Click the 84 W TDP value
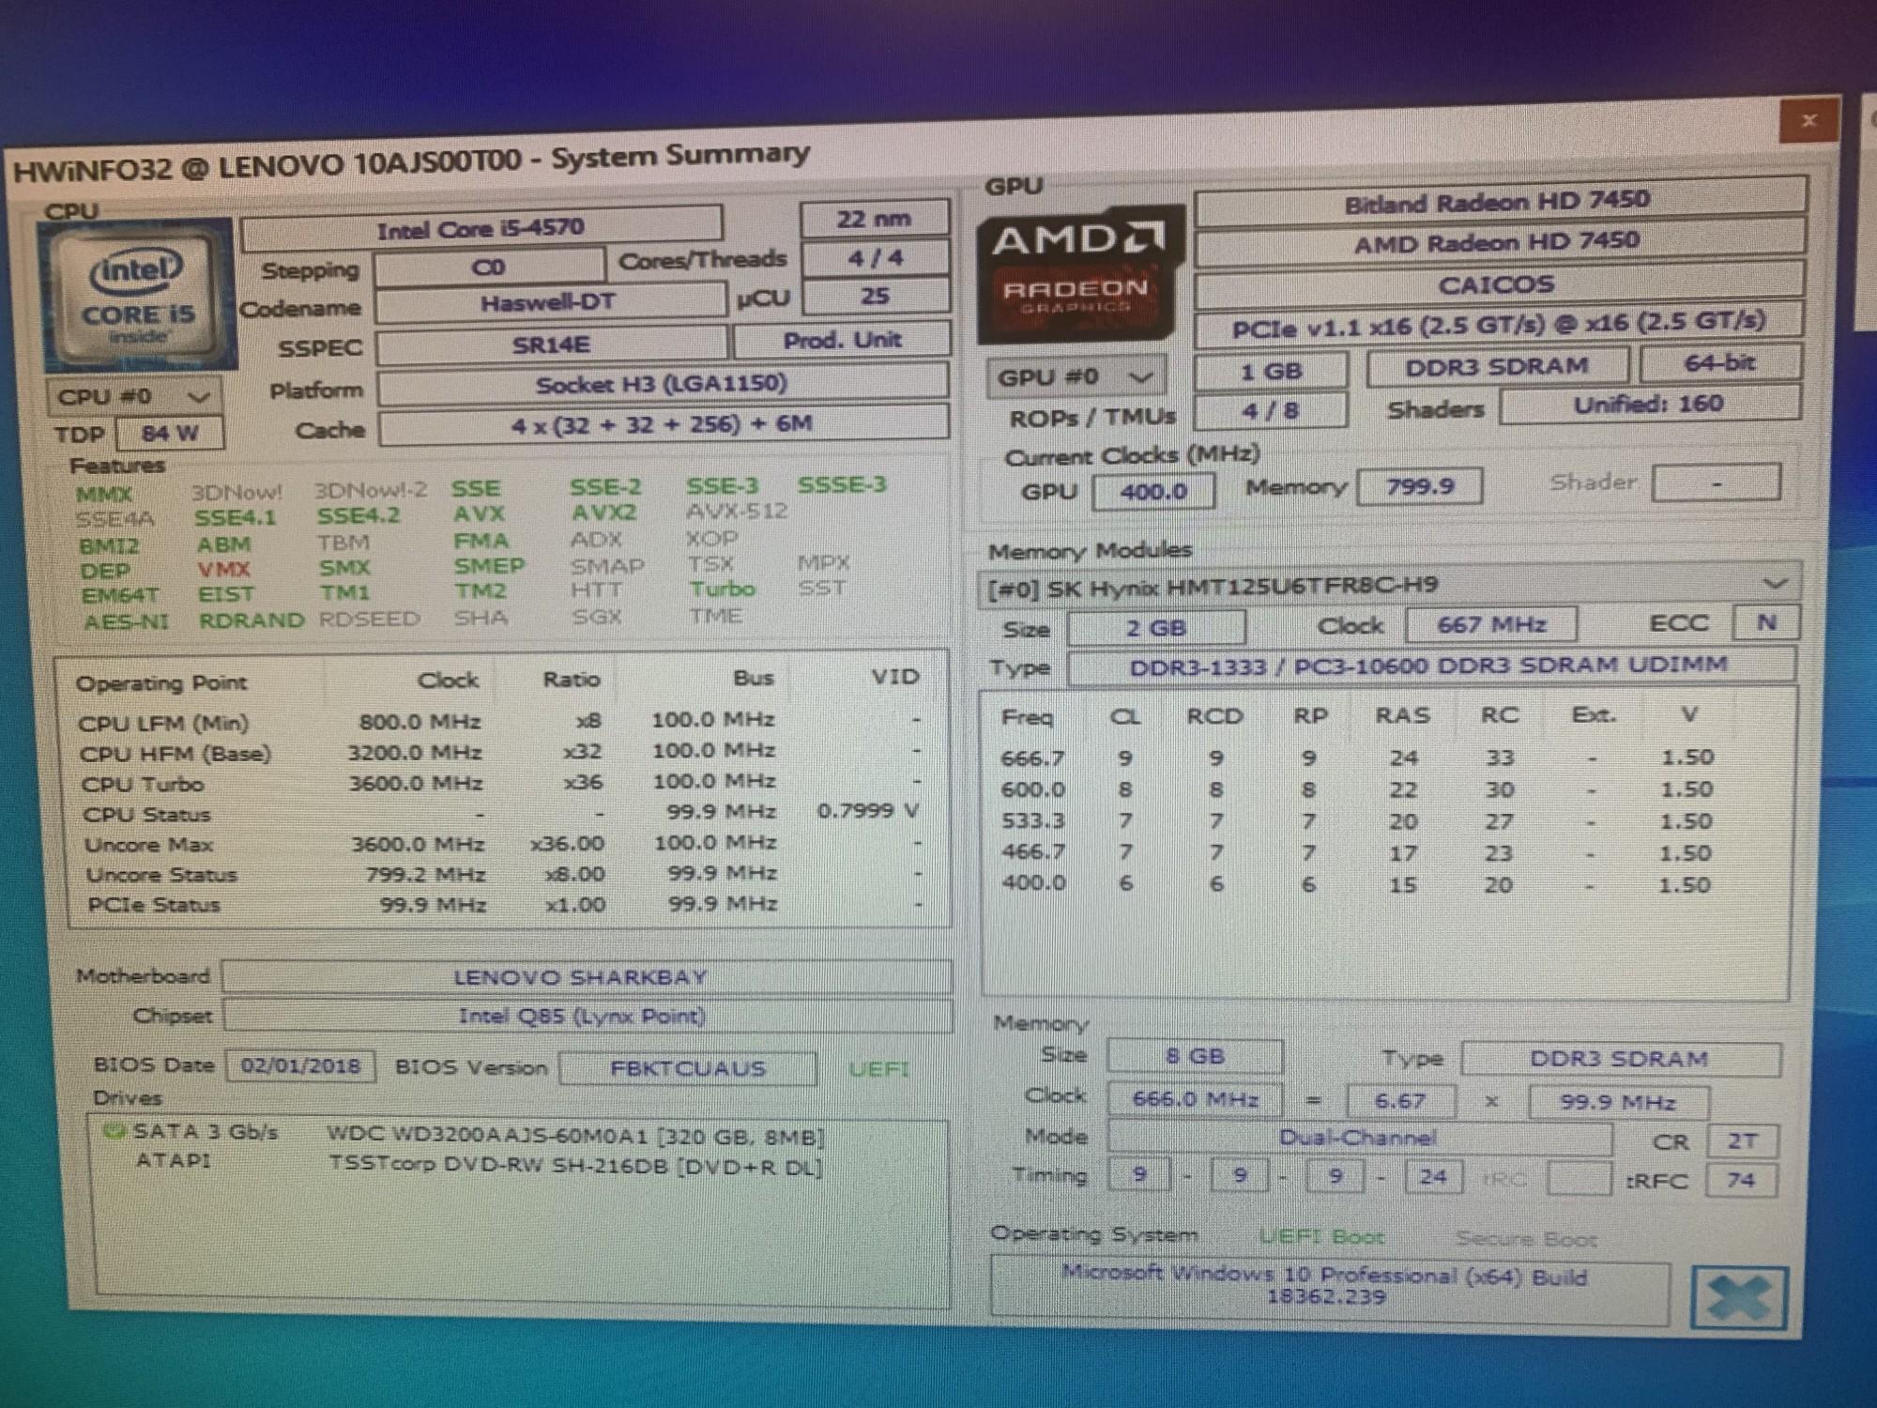Viewport: 1877px width, 1408px height. click(170, 434)
